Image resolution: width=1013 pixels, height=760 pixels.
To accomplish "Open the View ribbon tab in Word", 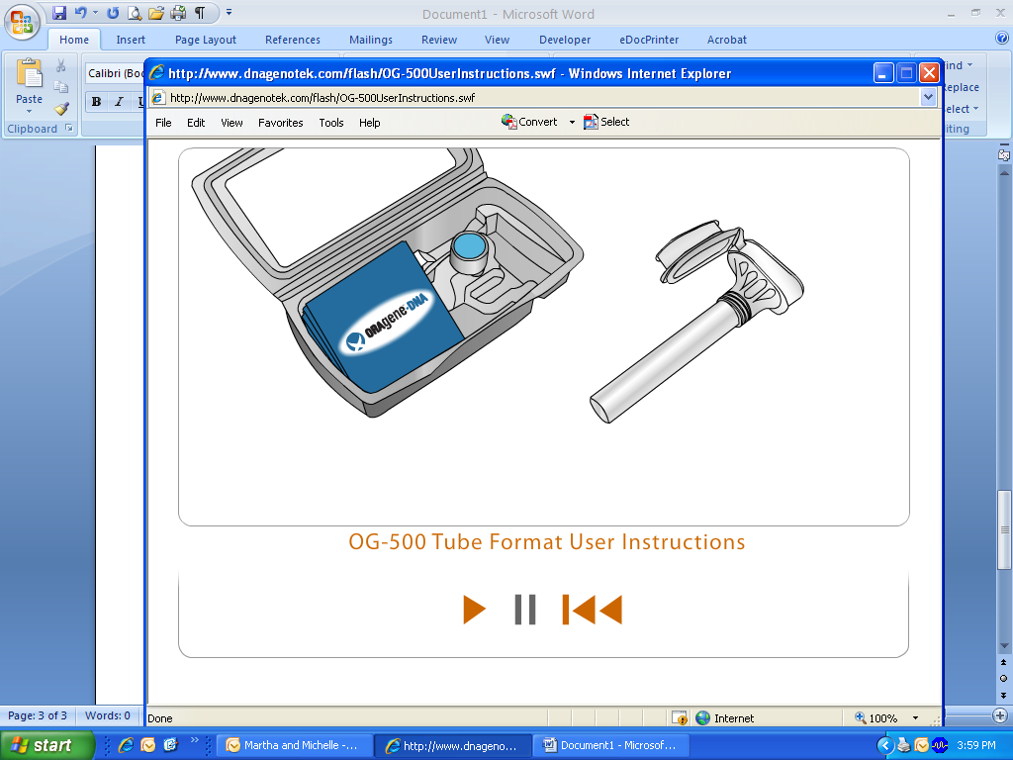I will click(497, 40).
